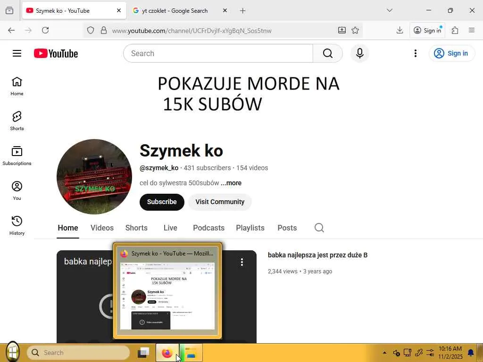Open the Firefox extensions puzzle icon
The height and width of the screenshot is (362, 483).
(455, 30)
